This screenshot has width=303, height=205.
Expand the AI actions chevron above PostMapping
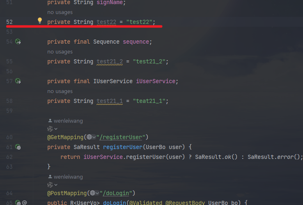click(56, 185)
